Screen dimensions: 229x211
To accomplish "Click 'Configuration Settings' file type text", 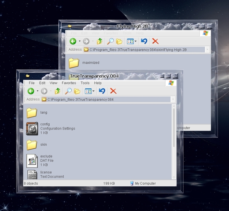I will coord(58,129).
